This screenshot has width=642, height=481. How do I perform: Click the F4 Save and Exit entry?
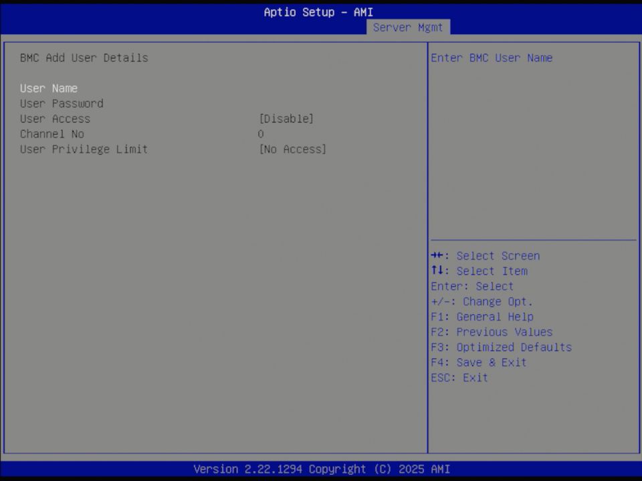[x=479, y=362]
